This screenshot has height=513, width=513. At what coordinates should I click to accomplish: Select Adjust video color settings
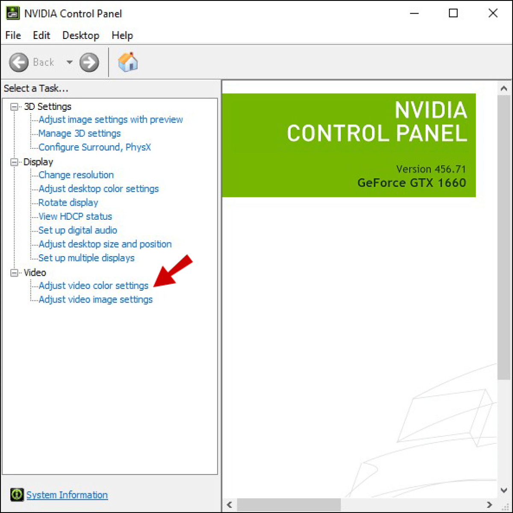click(x=93, y=286)
